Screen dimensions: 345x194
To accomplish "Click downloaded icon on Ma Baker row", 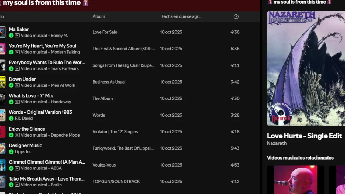I will (11, 35).
